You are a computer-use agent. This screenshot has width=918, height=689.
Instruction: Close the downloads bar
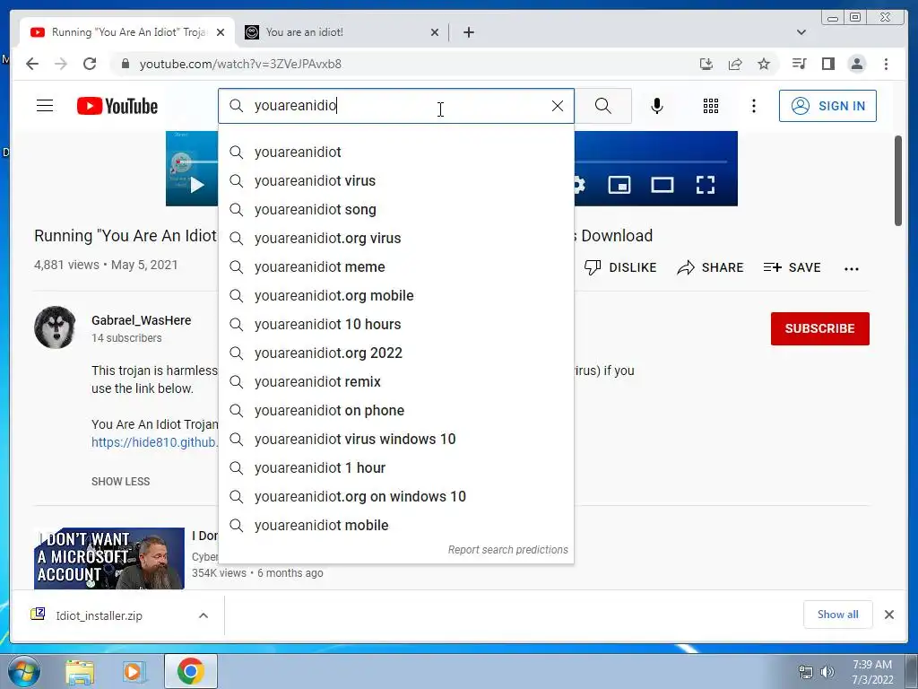888,614
